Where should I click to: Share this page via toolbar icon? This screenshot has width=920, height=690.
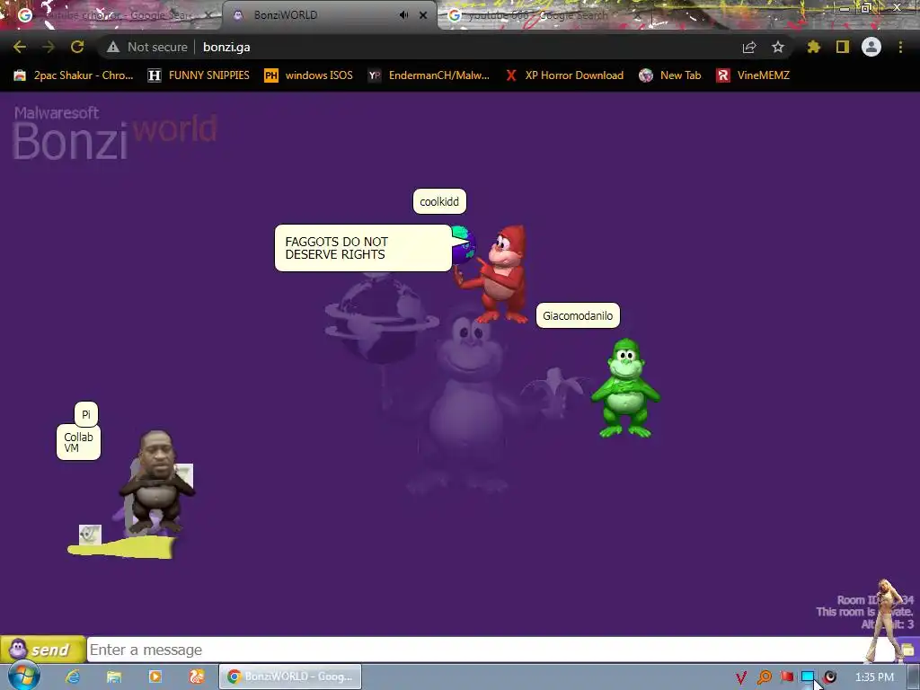749,47
